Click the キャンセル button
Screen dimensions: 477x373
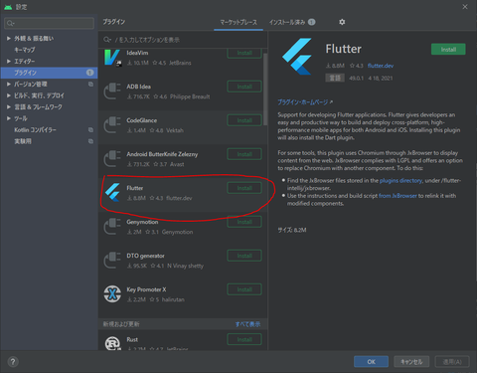pyautogui.click(x=411, y=362)
